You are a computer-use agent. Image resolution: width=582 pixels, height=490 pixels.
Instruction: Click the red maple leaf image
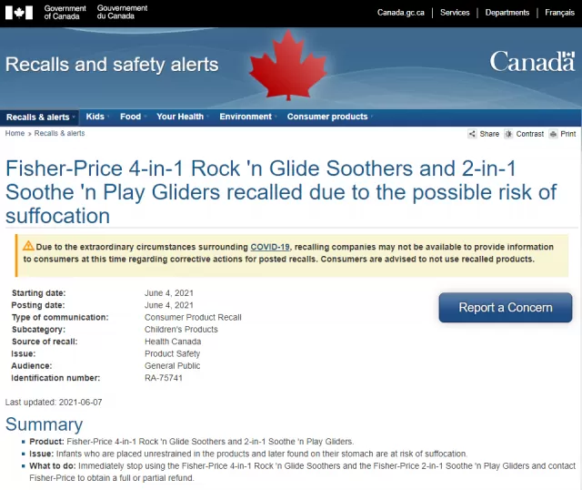point(288,65)
